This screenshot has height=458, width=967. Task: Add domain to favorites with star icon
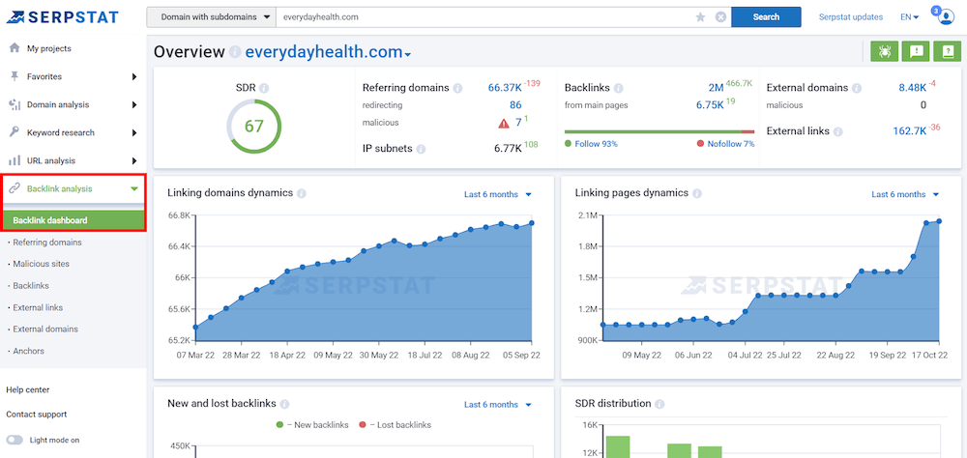(x=700, y=17)
